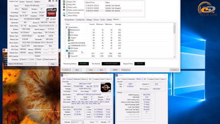Click the CPU Diode row icon
This screenshot has width=220, height=124.
point(69,35)
